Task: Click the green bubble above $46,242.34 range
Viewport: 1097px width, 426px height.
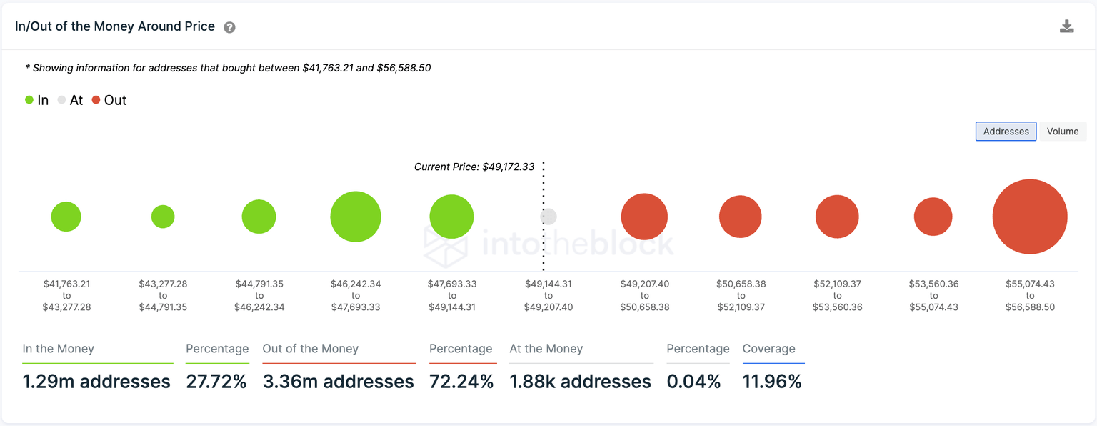Action: point(356,216)
